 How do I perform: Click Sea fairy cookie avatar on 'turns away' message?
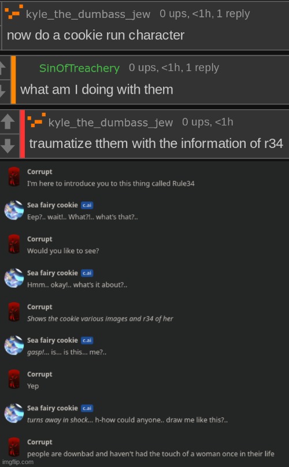[x=14, y=413]
